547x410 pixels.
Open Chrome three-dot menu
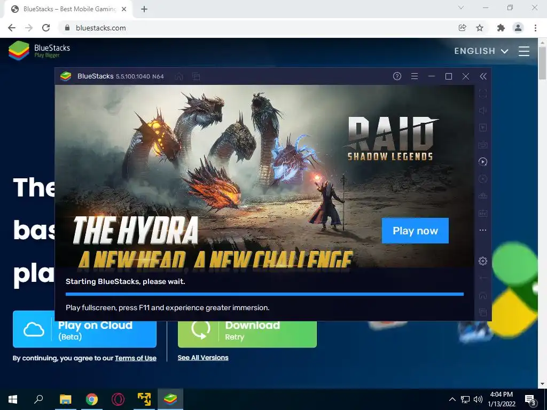pos(535,28)
